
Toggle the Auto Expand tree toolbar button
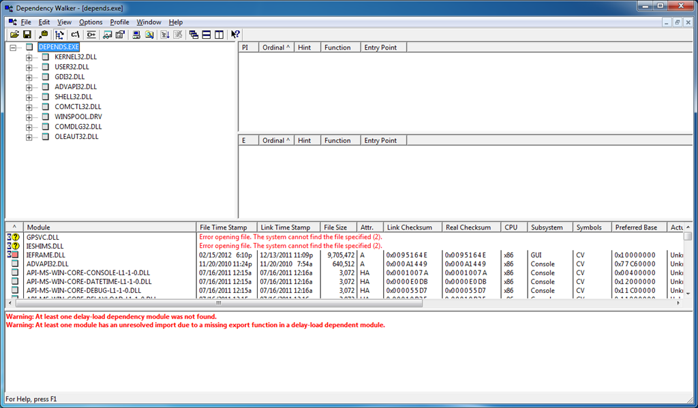[59, 35]
